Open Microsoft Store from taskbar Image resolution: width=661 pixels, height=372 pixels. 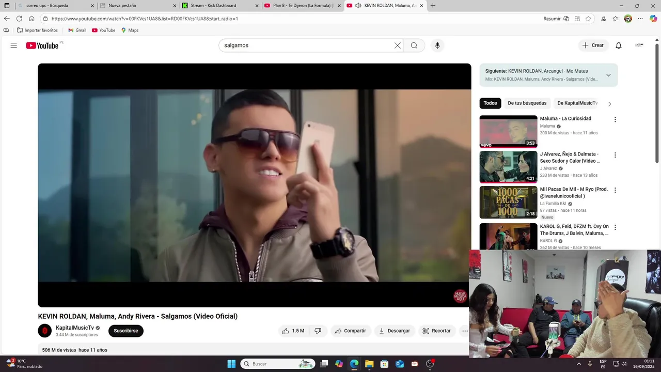[x=384, y=364]
